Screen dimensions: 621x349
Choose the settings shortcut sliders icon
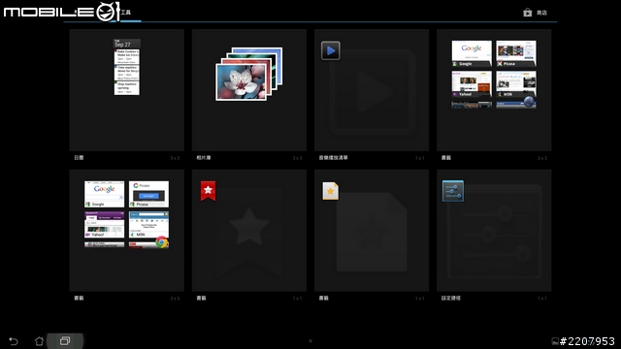453,191
